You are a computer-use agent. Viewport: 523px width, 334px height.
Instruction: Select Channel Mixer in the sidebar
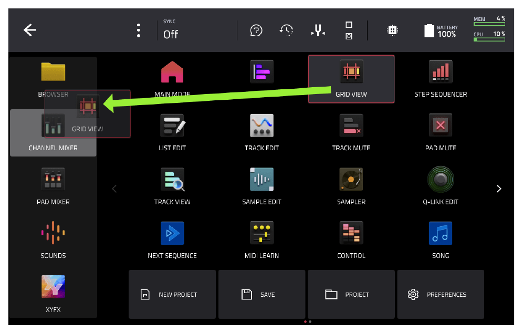53,133
